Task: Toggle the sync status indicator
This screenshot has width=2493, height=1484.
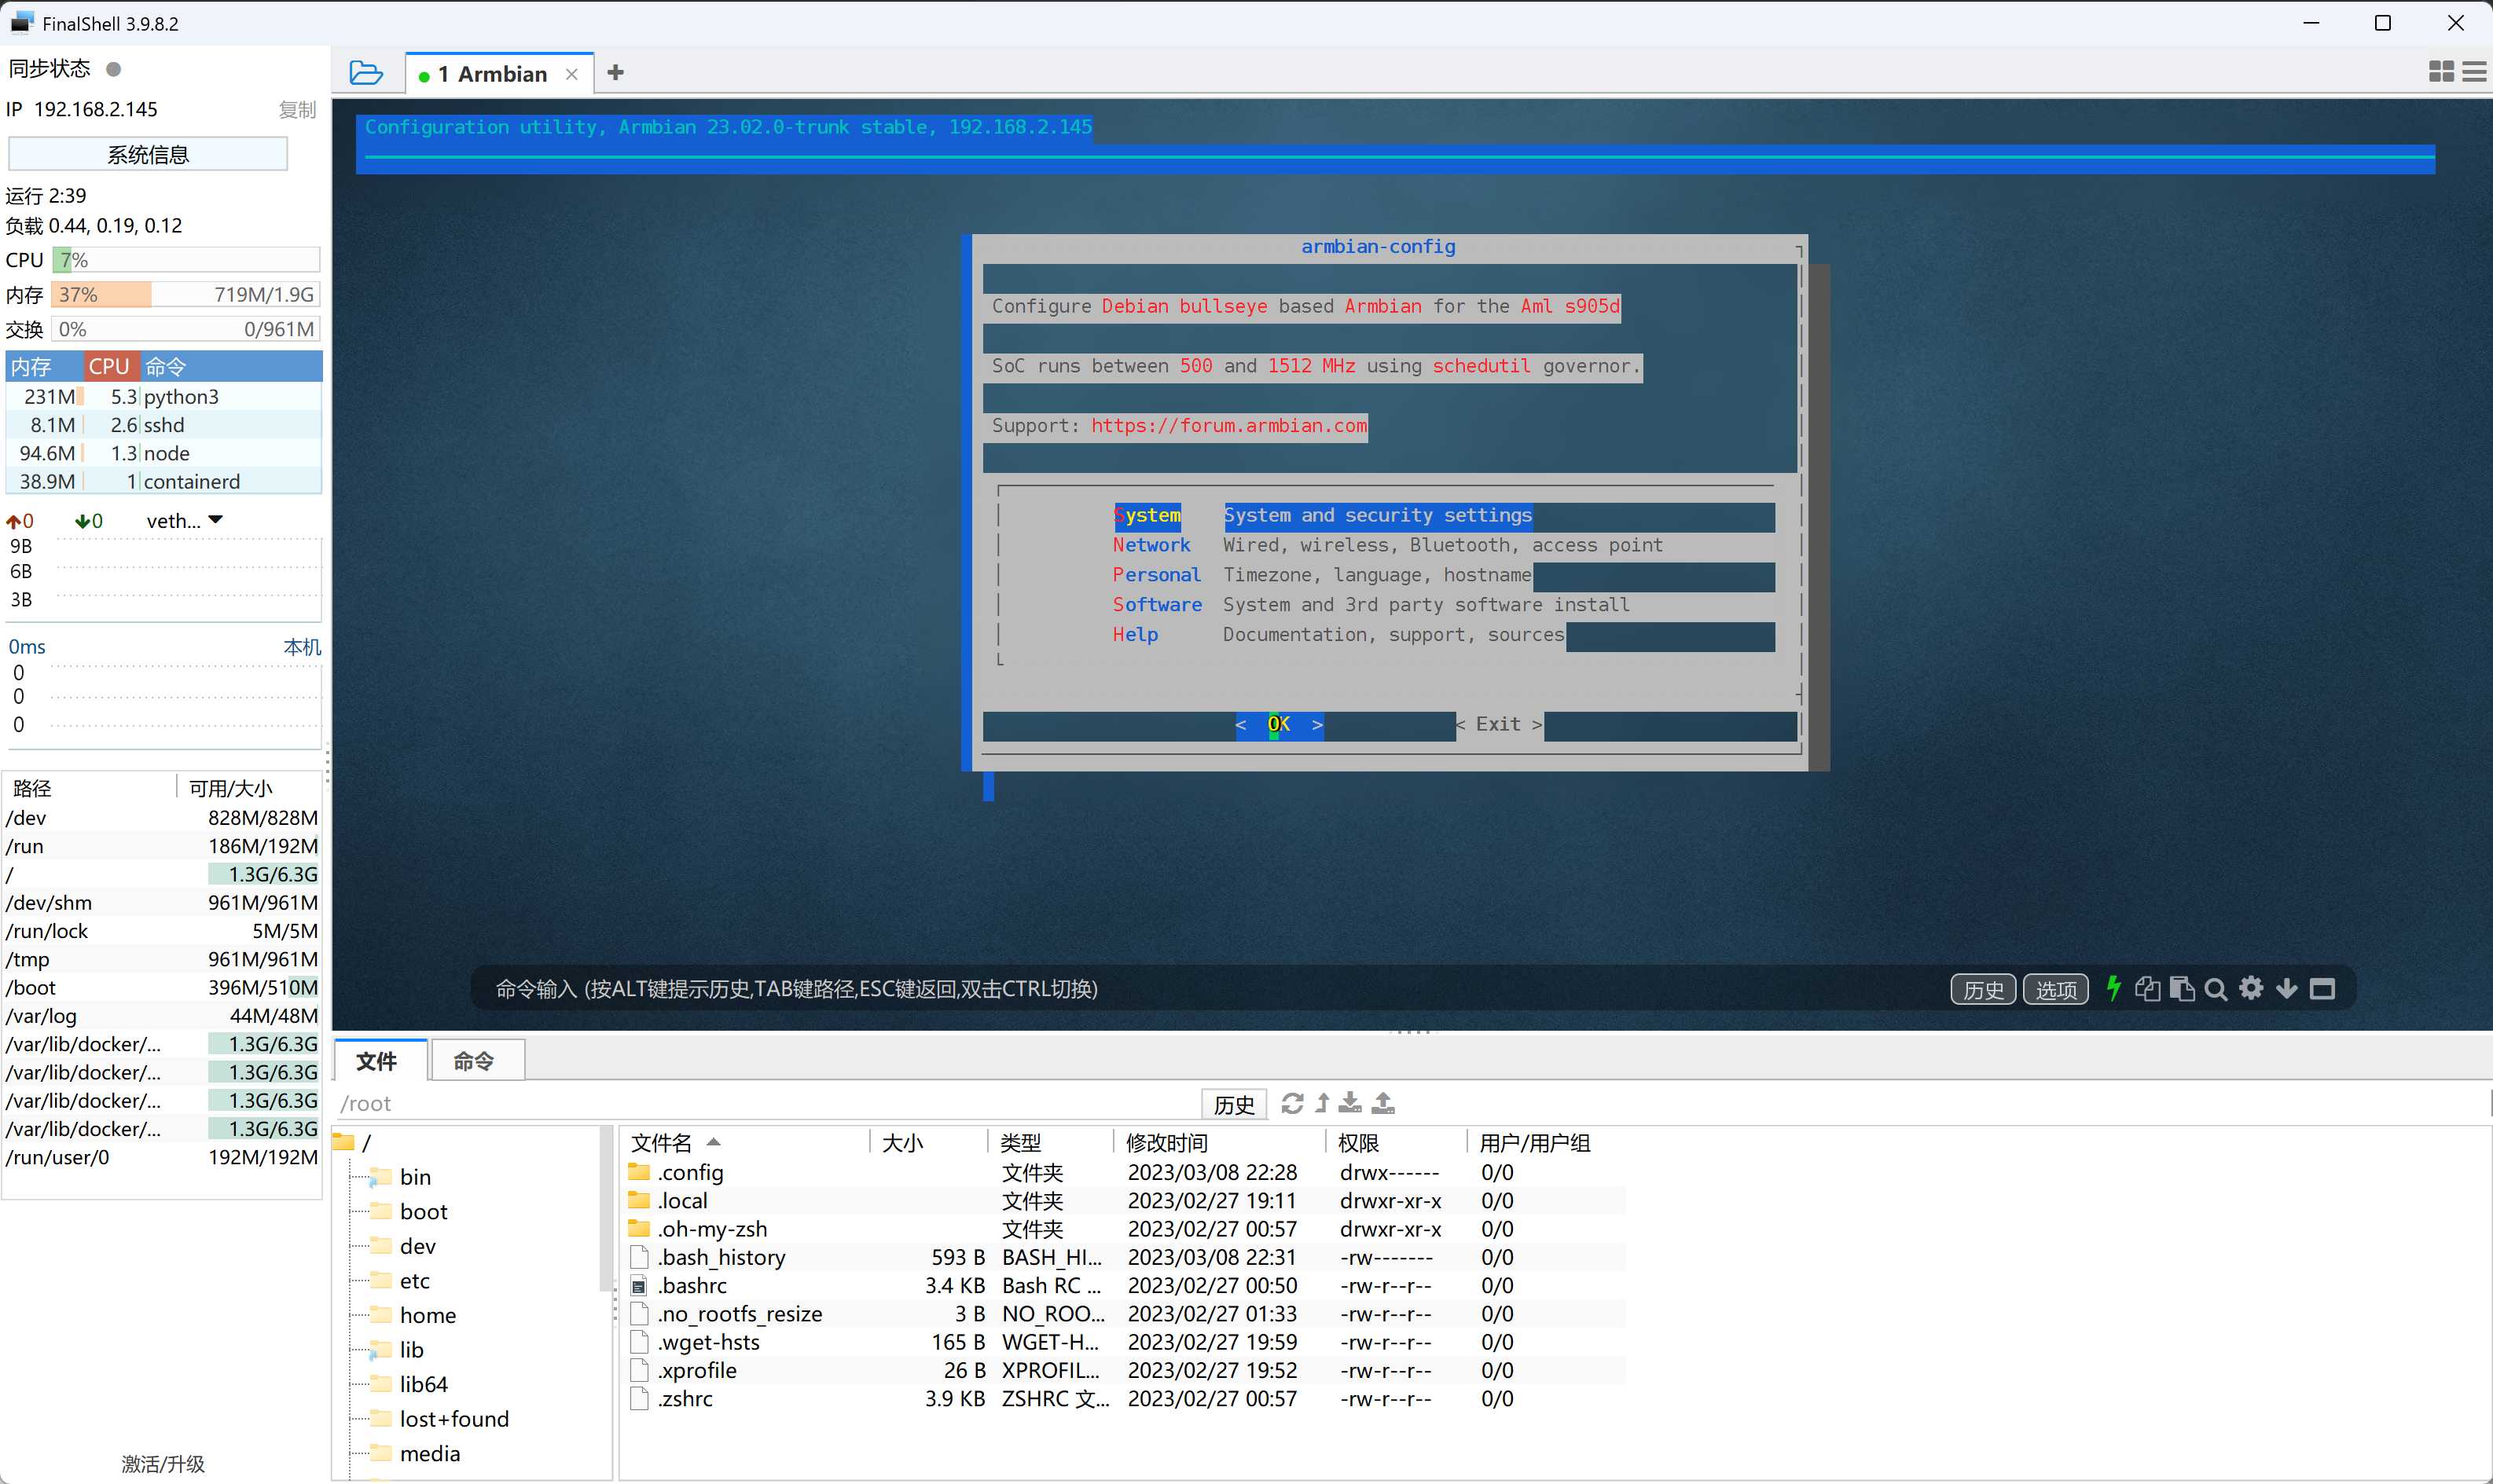Action: [113, 69]
